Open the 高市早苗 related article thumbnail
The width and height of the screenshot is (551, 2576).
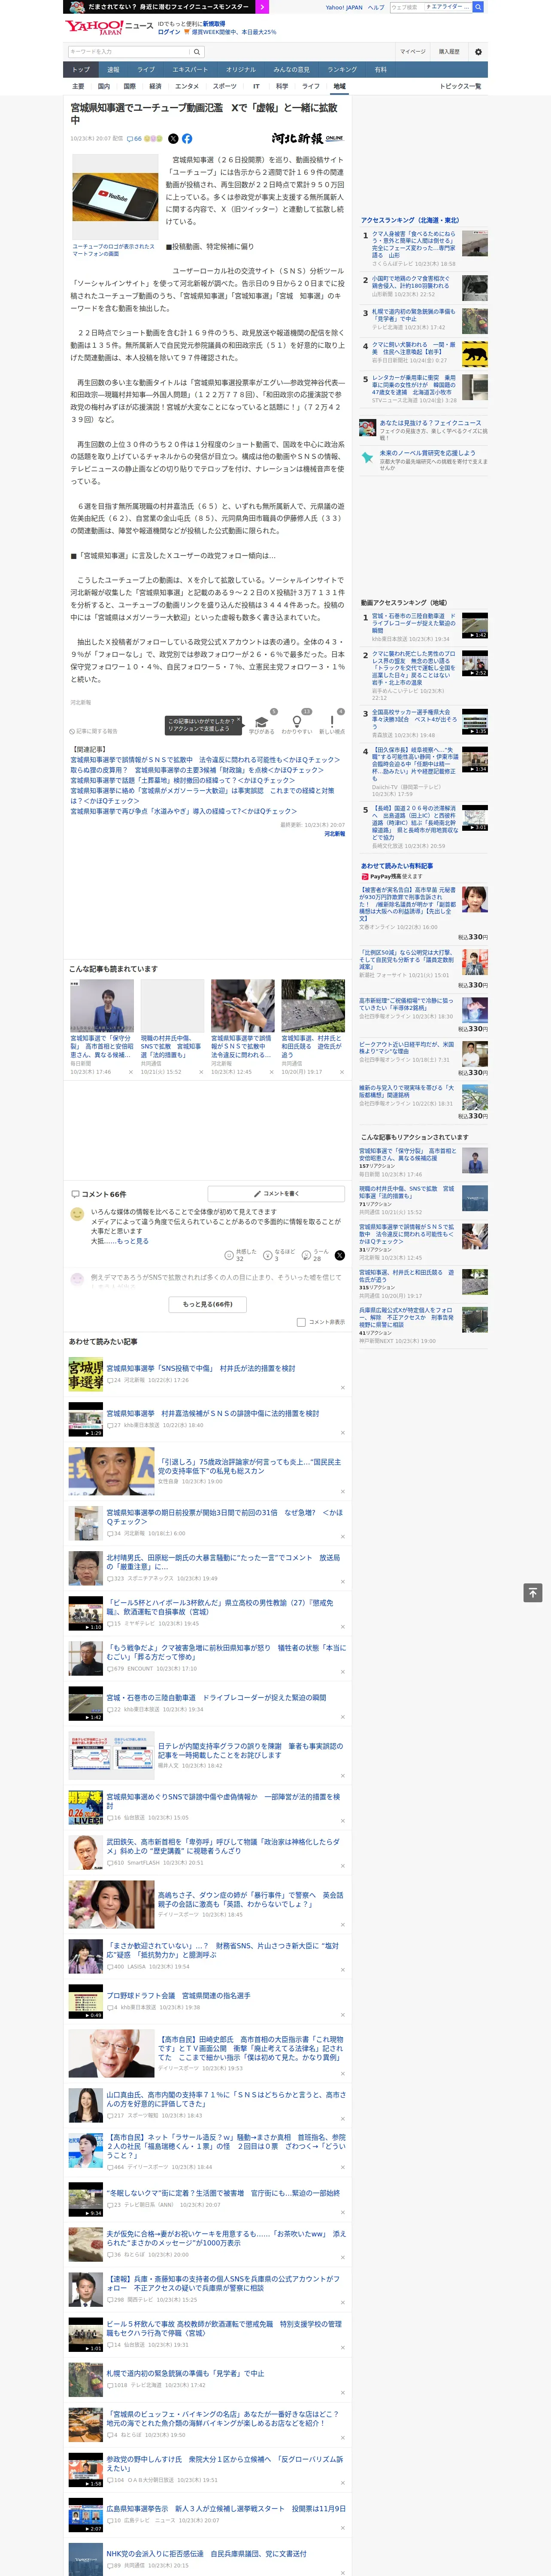[102, 1006]
